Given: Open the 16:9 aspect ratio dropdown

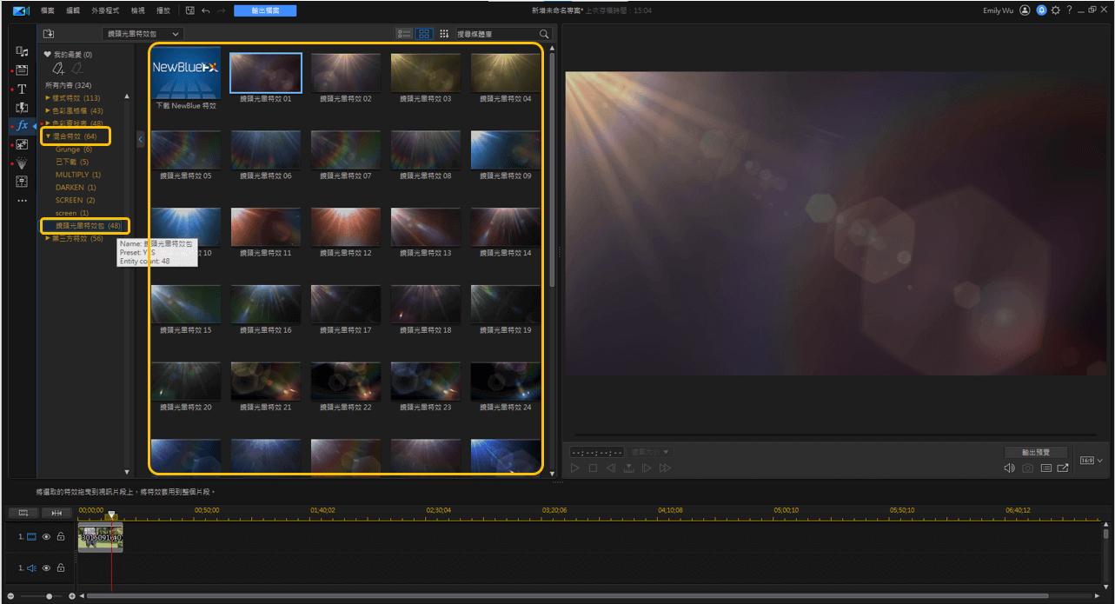Looking at the screenshot, I should pos(1092,460).
